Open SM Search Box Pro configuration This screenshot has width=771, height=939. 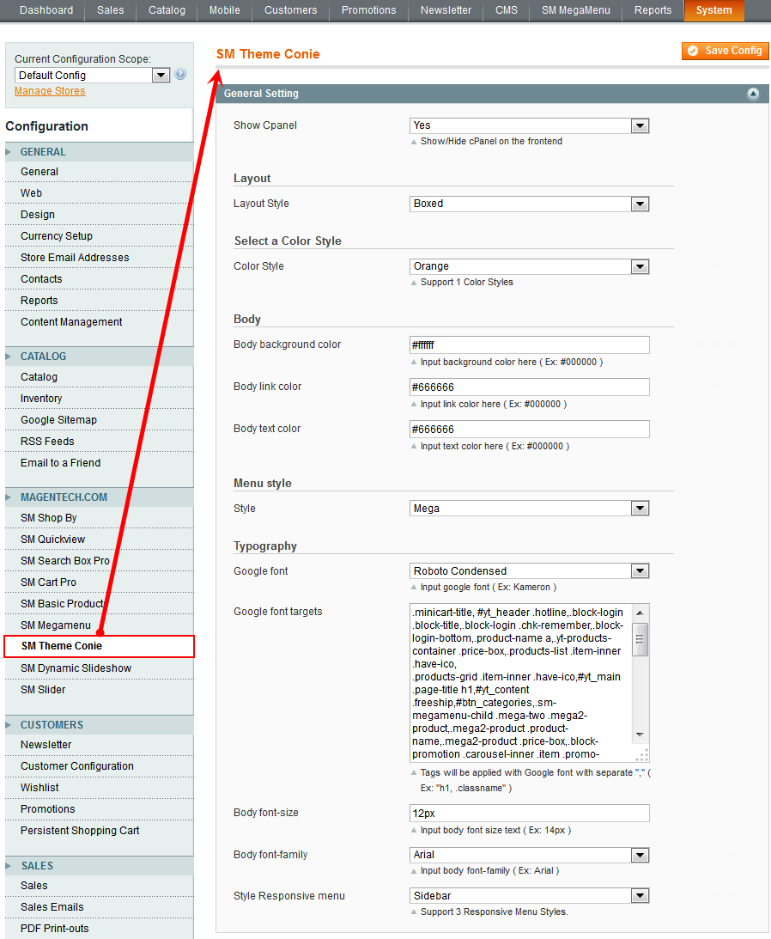pos(99,561)
